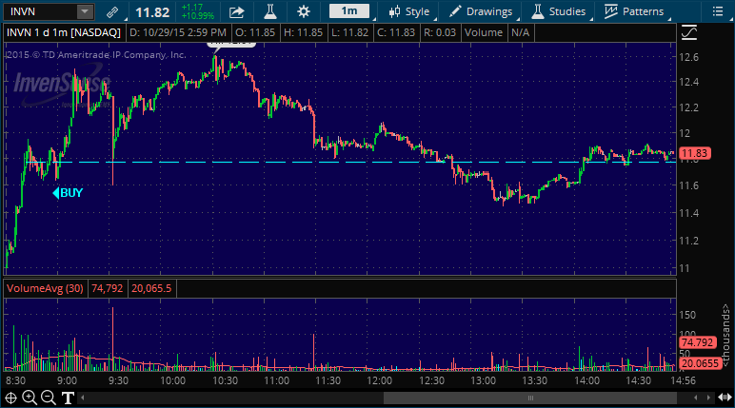Click the scroll right small arrow at right

point(708,398)
